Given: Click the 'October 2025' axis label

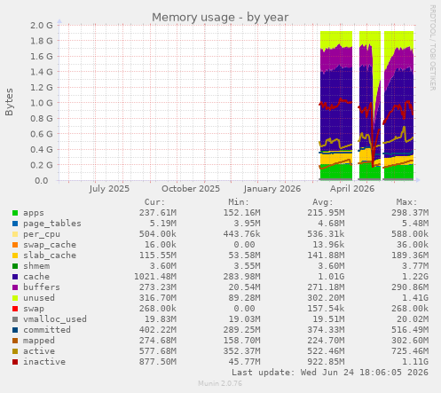Looking at the screenshot, I should 191,189.
